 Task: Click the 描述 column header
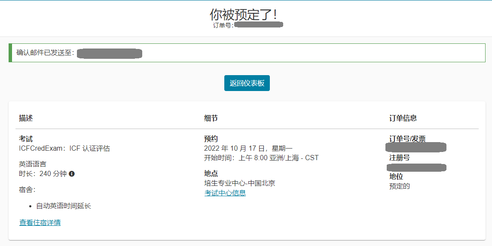tap(26, 118)
